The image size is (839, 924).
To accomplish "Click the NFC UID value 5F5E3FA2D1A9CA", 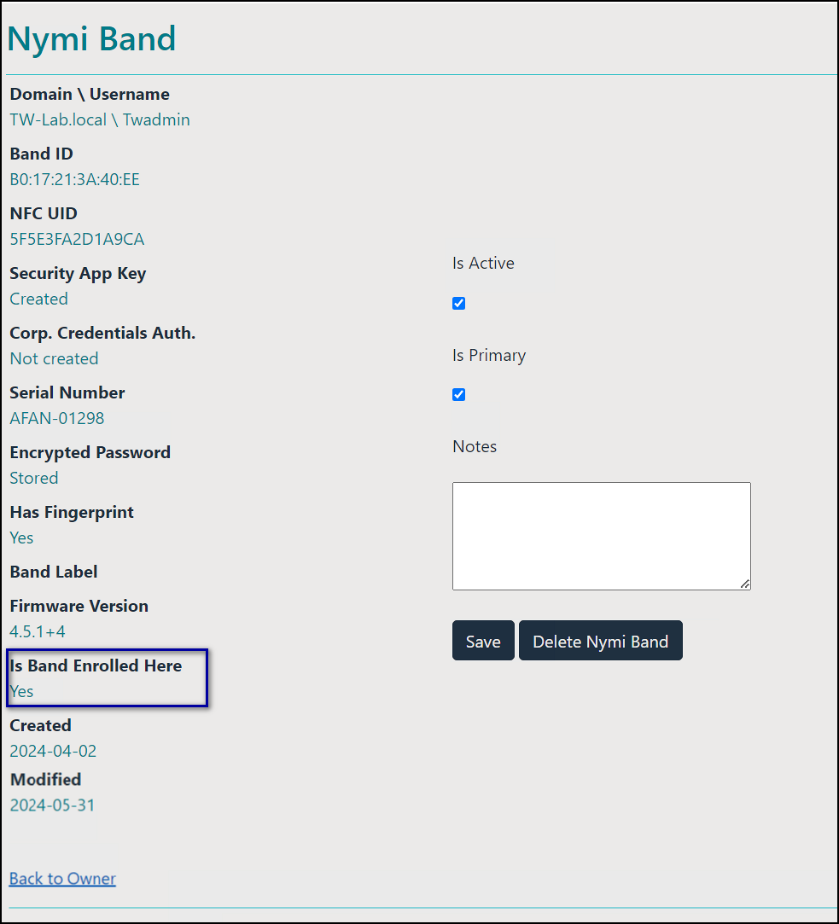I will point(77,239).
